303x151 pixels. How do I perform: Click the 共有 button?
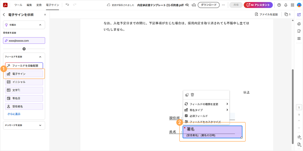point(236,5)
